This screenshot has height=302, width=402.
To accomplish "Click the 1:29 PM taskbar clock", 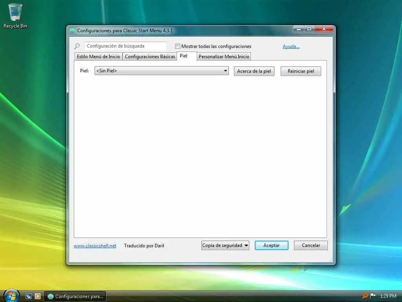I will [388, 296].
